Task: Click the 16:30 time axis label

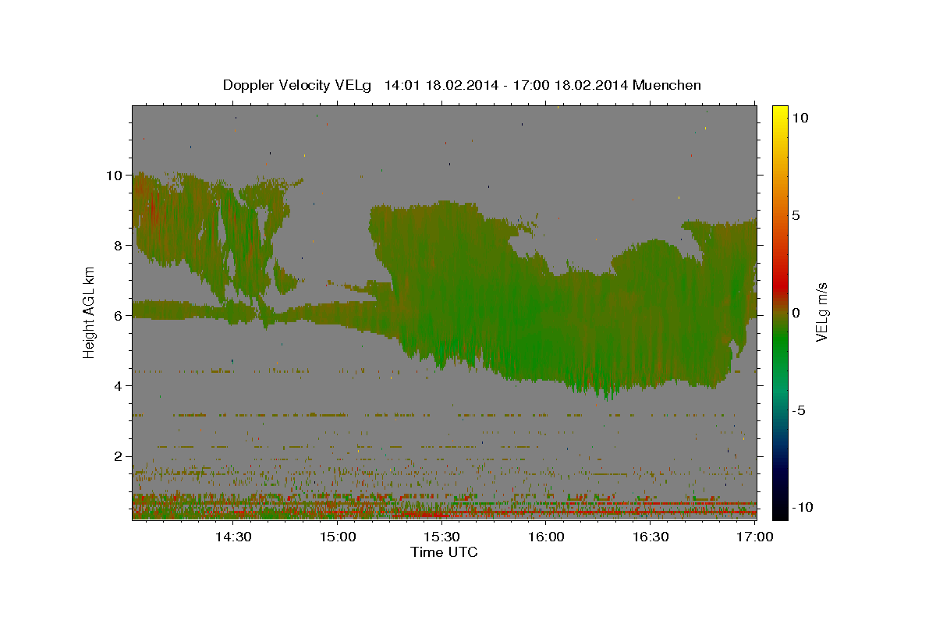Action: click(x=651, y=537)
